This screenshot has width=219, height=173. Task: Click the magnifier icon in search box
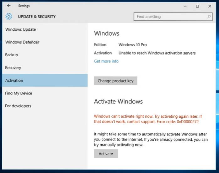pos(209,16)
